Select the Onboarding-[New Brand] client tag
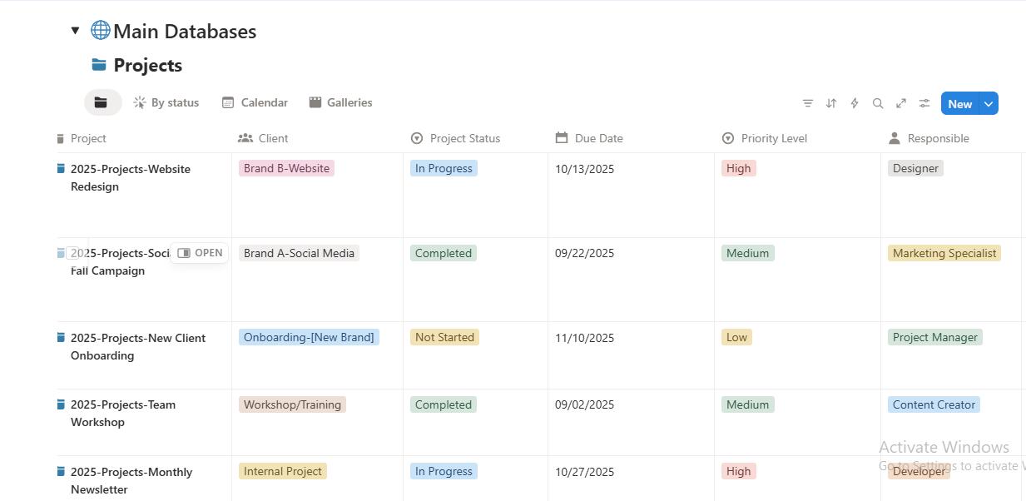The width and height of the screenshot is (1026, 501). click(x=309, y=337)
